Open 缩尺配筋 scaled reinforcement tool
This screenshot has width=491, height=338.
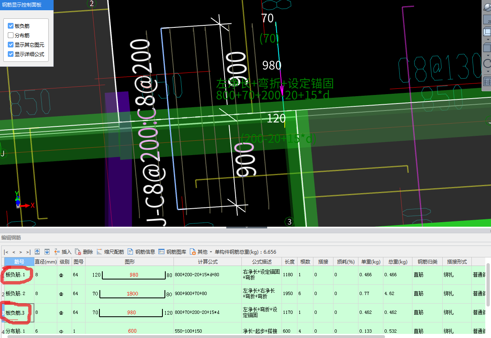(x=110, y=252)
